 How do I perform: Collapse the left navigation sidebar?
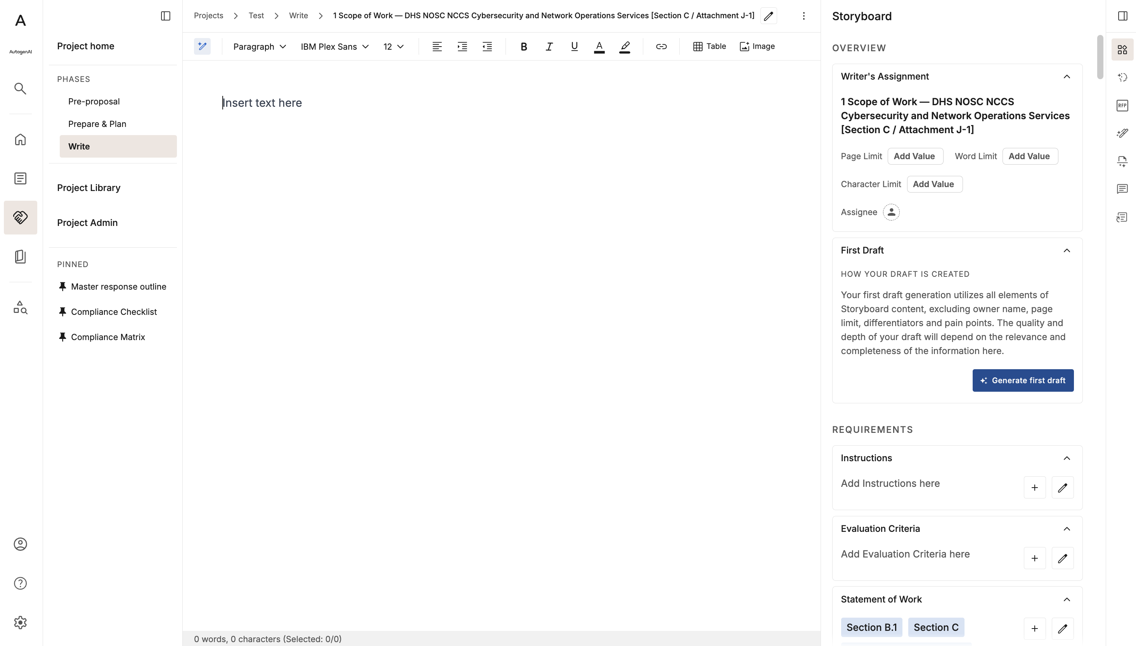pyautogui.click(x=165, y=16)
